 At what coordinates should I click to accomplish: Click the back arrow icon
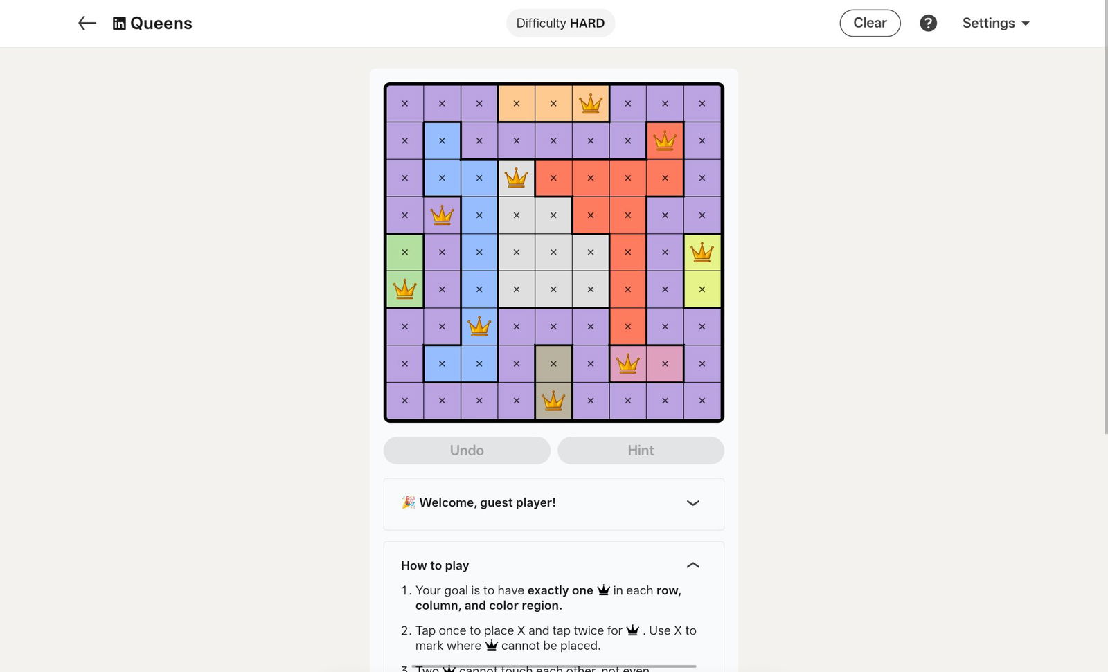87,24
